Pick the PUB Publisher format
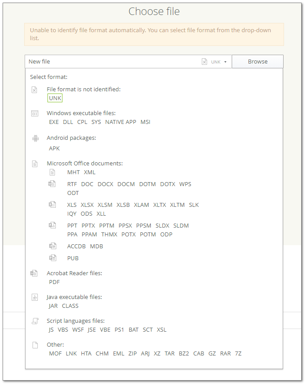The width and height of the screenshot is (306, 385). point(73,258)
